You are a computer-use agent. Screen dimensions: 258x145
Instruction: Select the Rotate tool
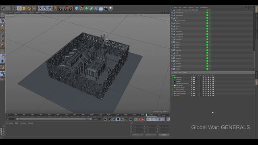pos(29,8)
